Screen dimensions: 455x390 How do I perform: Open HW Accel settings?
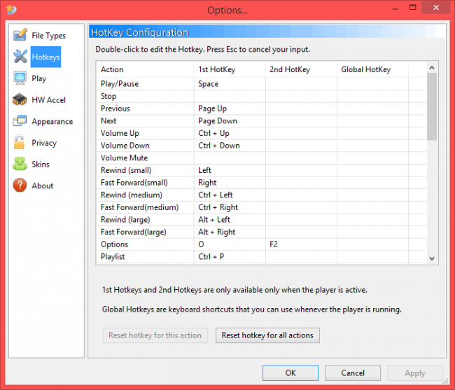48,100
